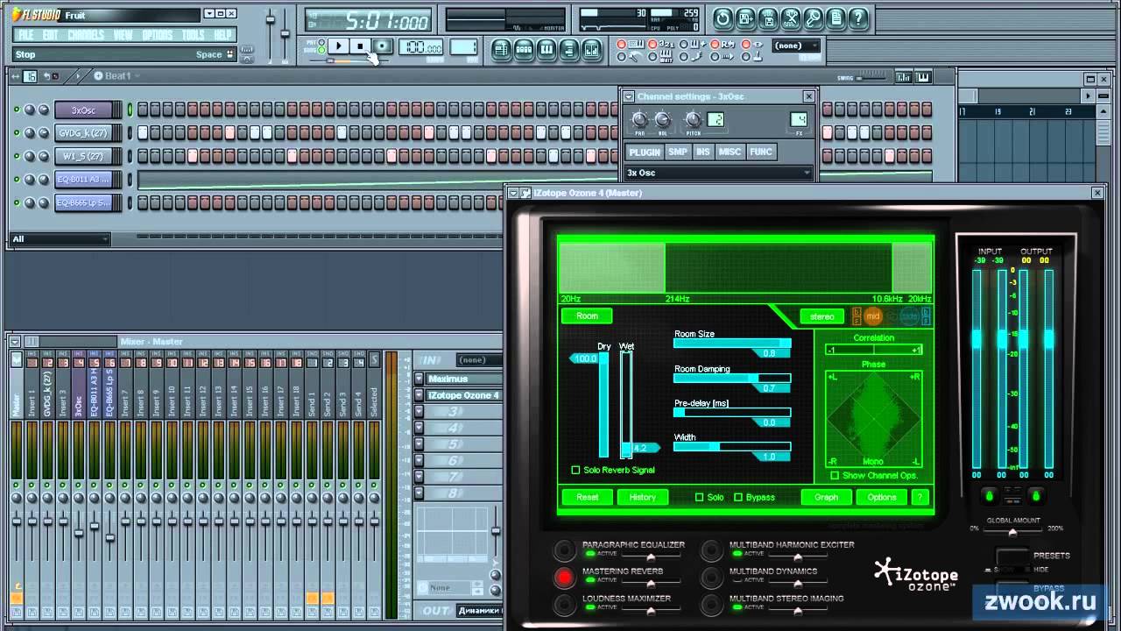1121x631 pixels.
Task: Open the browser view icon
Action: point(569,49)
